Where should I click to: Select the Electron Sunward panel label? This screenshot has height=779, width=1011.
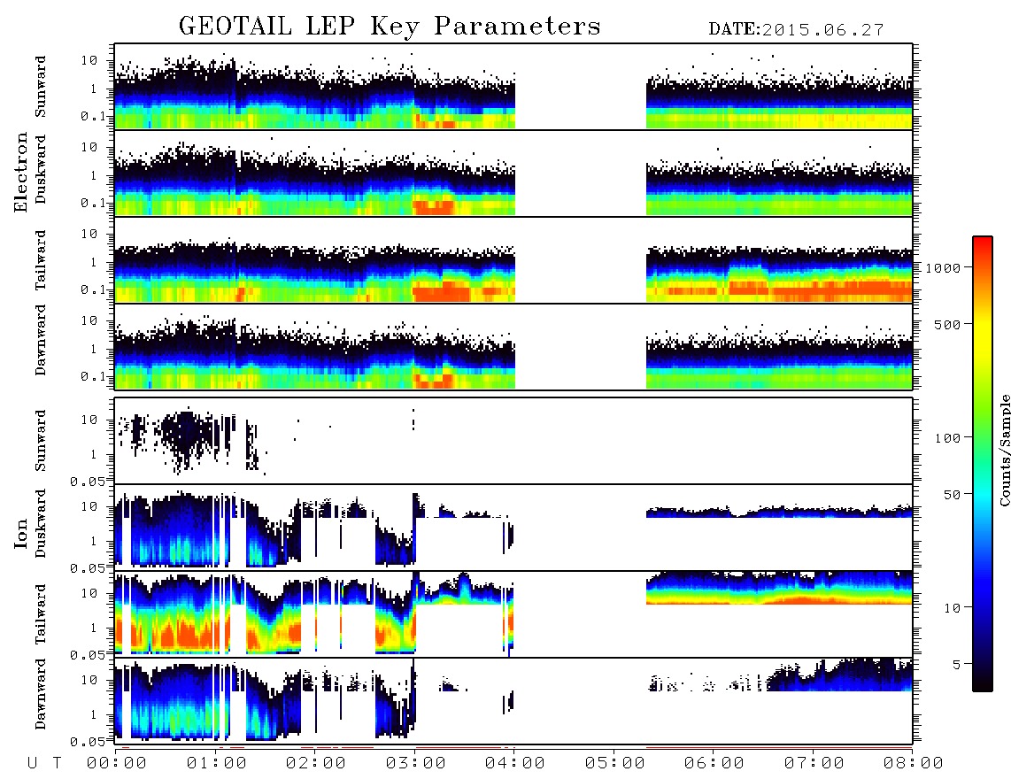(41, 87)
